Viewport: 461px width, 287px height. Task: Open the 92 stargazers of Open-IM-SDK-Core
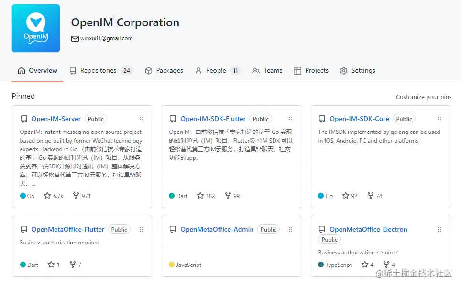click(350, 196)
